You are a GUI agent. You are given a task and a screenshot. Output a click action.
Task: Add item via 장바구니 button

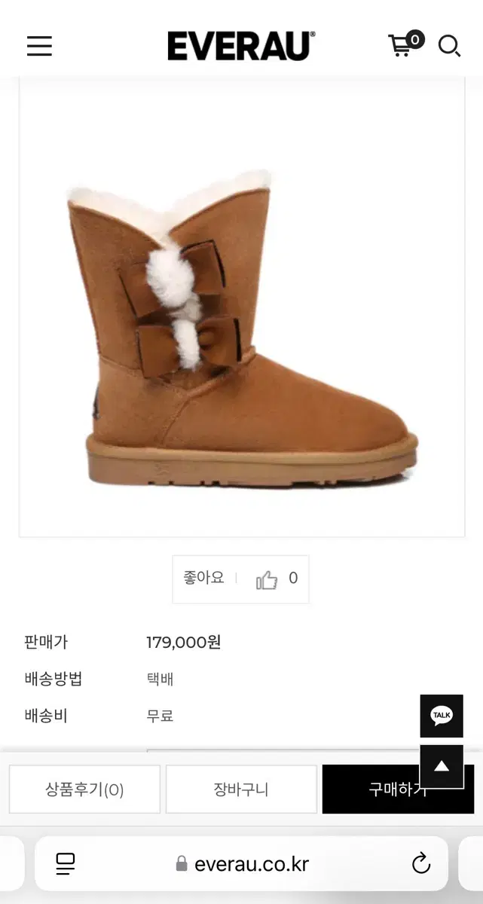[241, 789]
